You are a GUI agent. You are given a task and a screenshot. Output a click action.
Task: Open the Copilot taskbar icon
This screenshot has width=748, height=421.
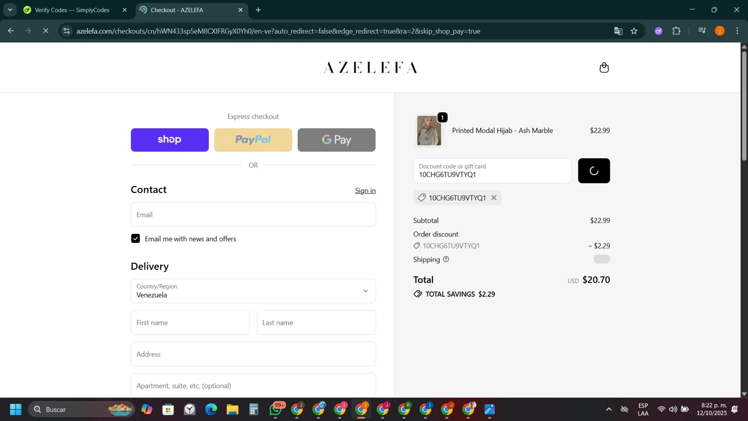click(147, 410)
